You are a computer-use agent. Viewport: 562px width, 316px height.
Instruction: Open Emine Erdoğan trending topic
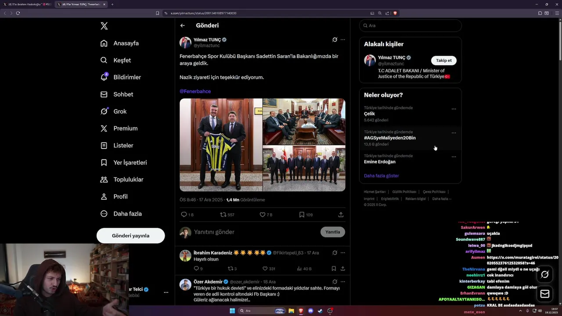click(380, 162)
